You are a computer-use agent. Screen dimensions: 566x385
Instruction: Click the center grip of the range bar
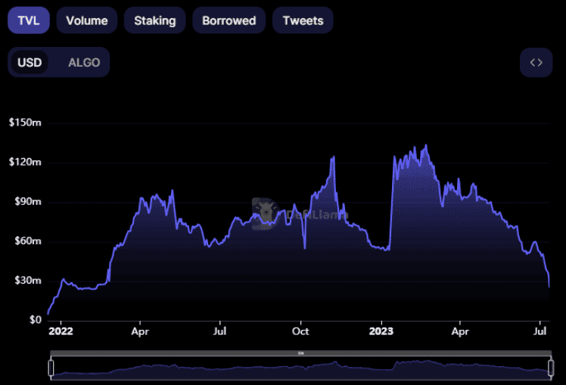tap(301, 353)
